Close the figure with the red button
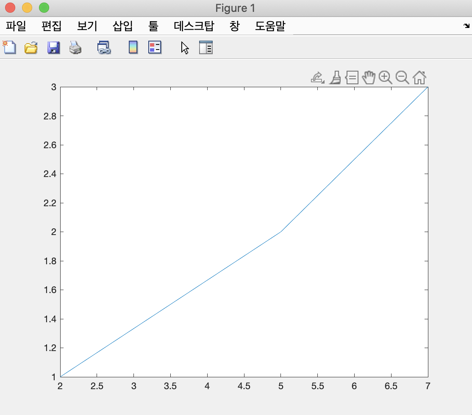 pyautogui.click(x=10, y=8)
